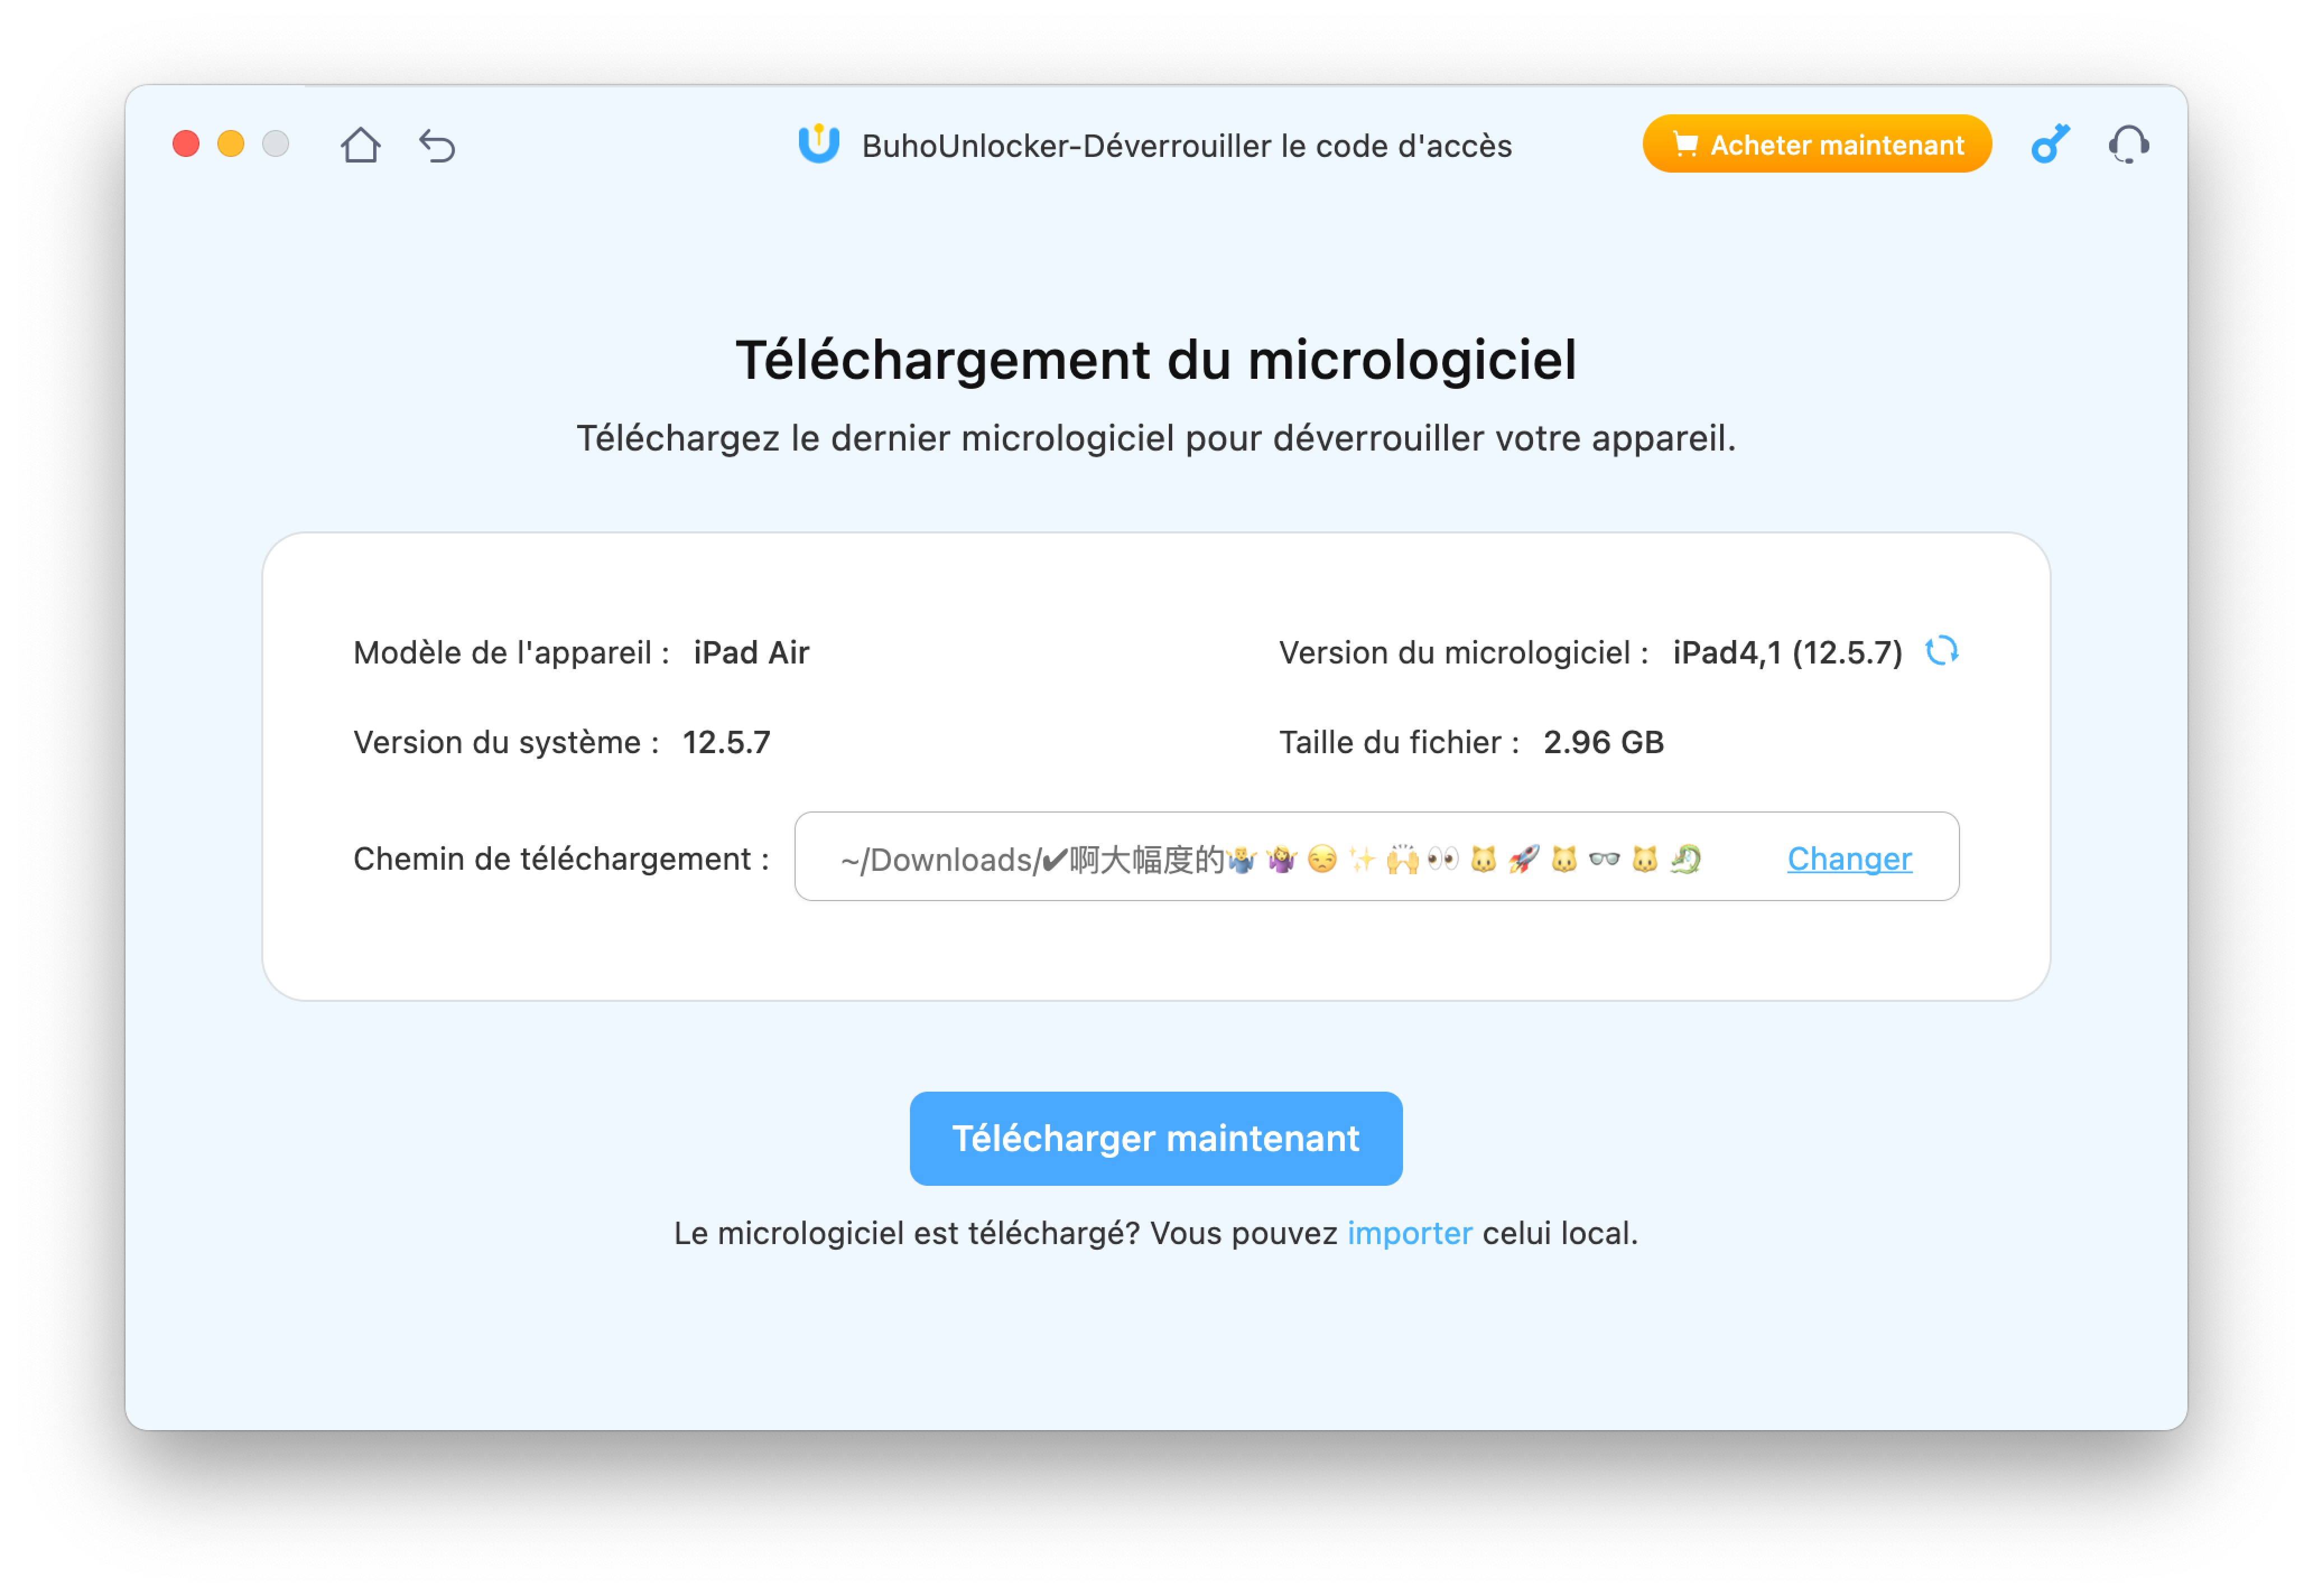2313x1596 pixels.
Task: Minimize the window with yellow button
Action: [x=231, y=144]
